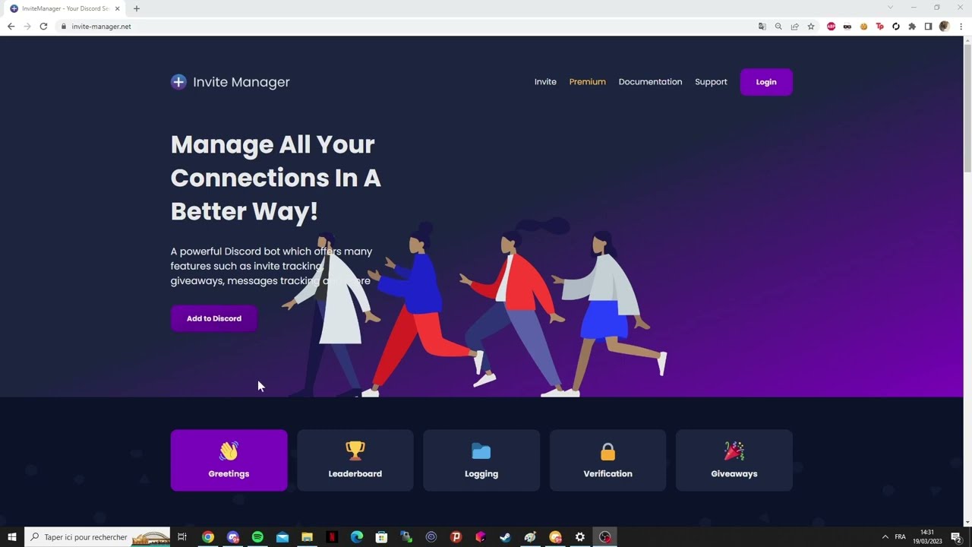Image resolution: width=972 pixels, height=547 pixels.
Task: Open the AdBlock Plus extension
Action: click(831, 27)
